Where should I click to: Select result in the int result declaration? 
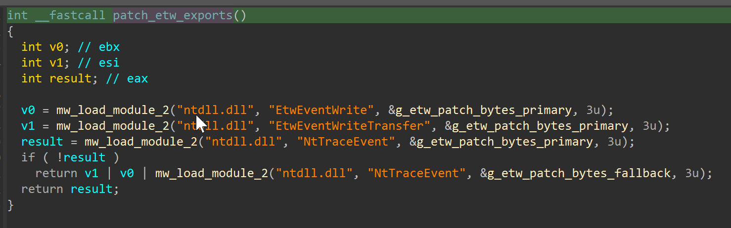[x=70, y=78]
